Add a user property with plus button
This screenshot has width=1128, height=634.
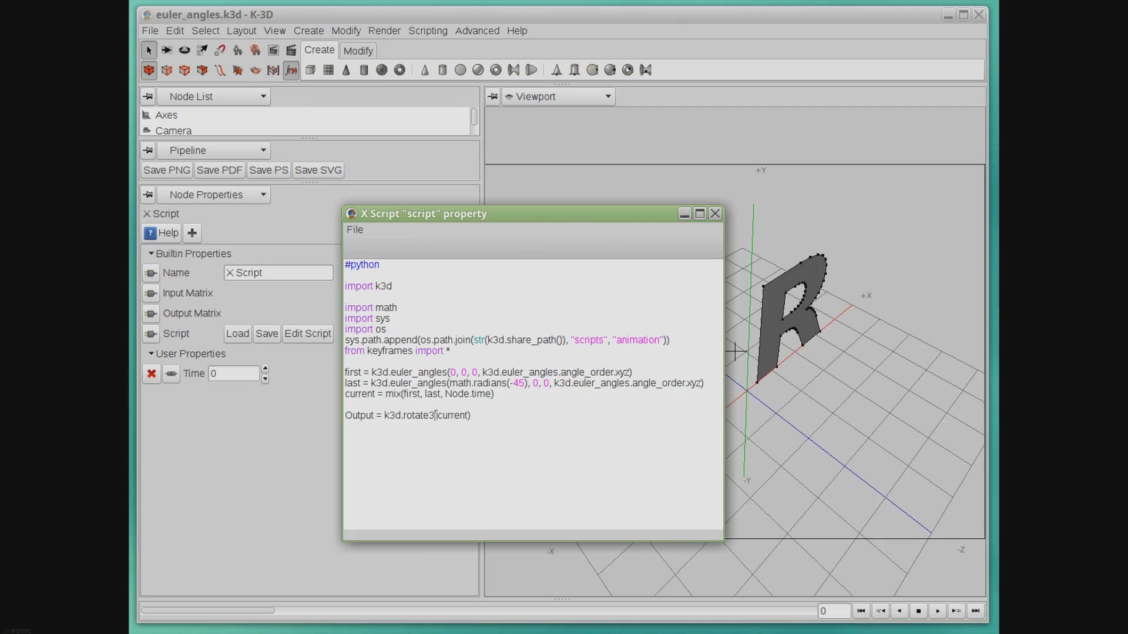192,233
